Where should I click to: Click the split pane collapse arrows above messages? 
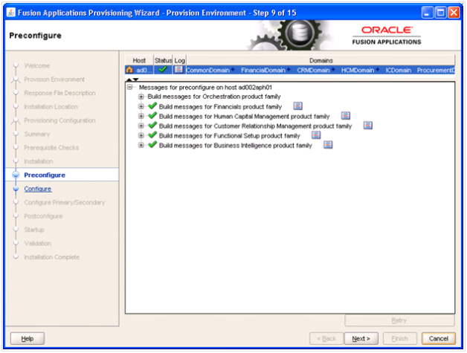[132, 80]
